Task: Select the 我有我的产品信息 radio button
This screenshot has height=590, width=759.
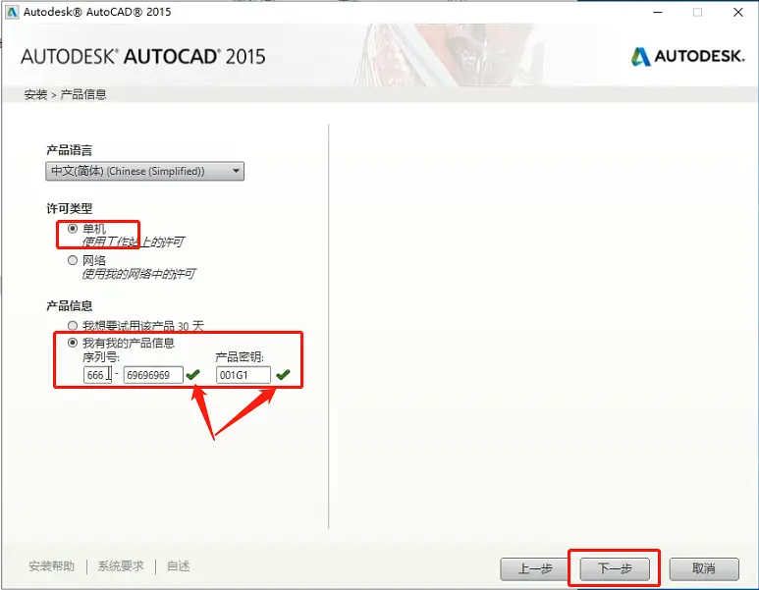Action: click(73, 343)
